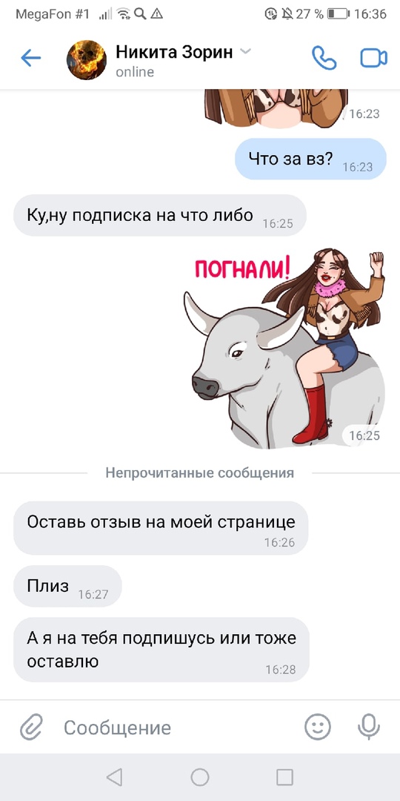Tap the message 'Что за вз?'

tap(310, 159)
